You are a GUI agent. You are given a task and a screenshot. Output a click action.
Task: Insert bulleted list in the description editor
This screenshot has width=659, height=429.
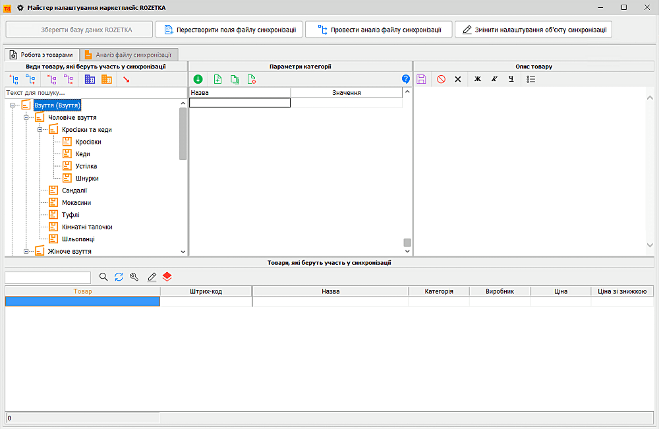tap(530, 79)
